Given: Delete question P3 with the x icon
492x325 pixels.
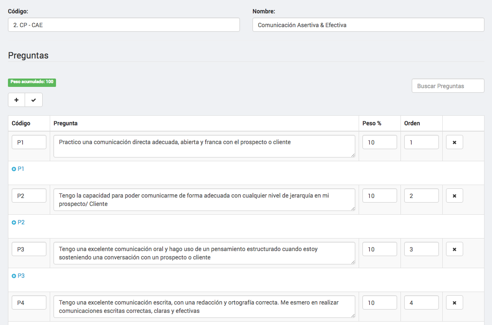Looking at the screenshot, I should coord(454,249).
